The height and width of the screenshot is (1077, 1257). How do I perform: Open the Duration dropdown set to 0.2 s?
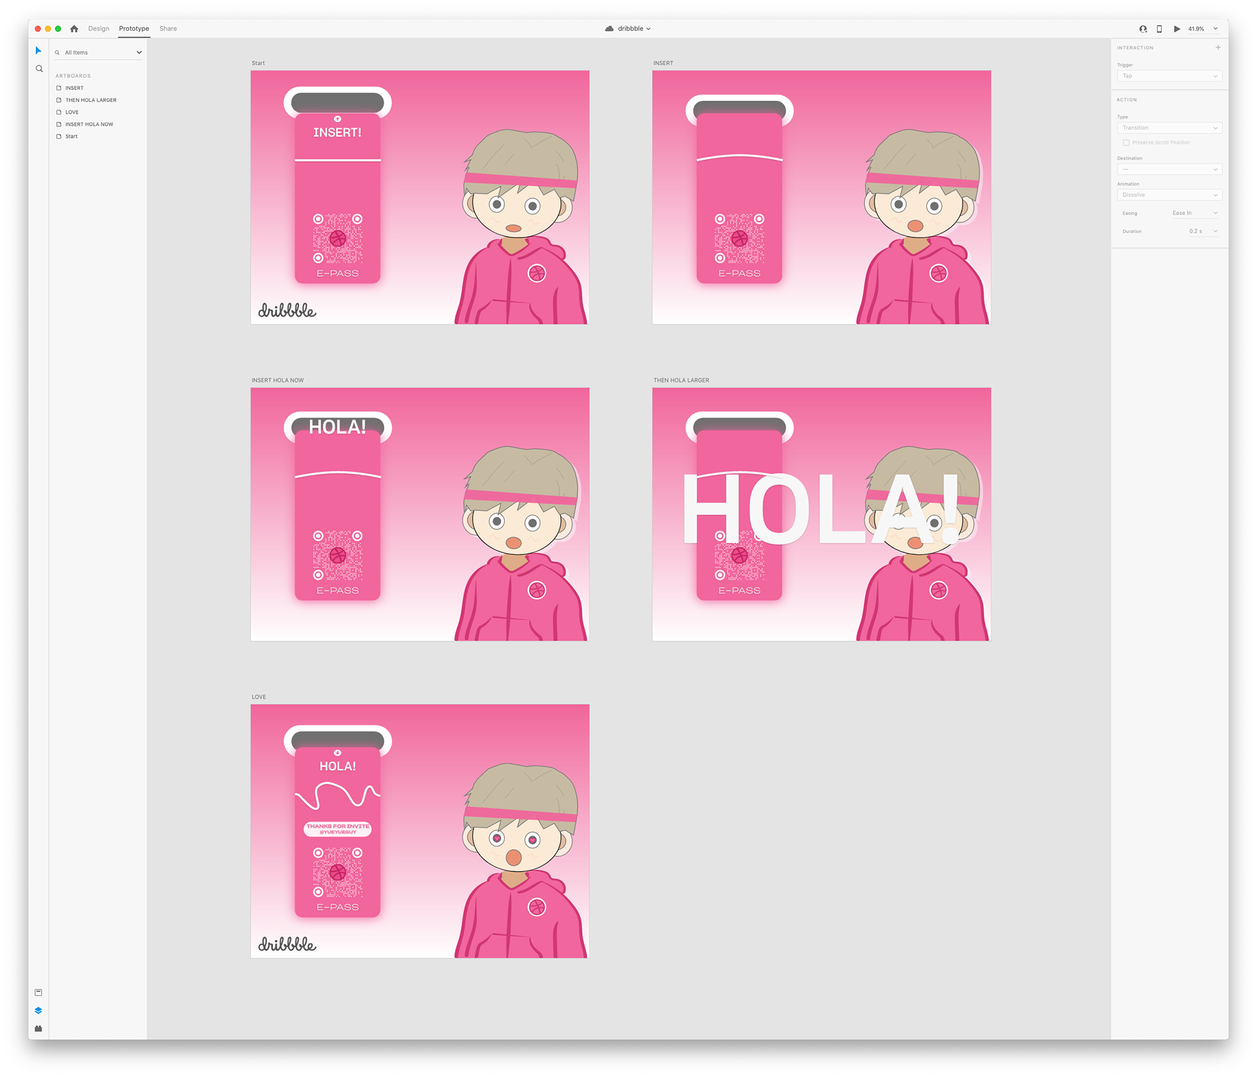pyautogui.click(x=1203, y=231)
